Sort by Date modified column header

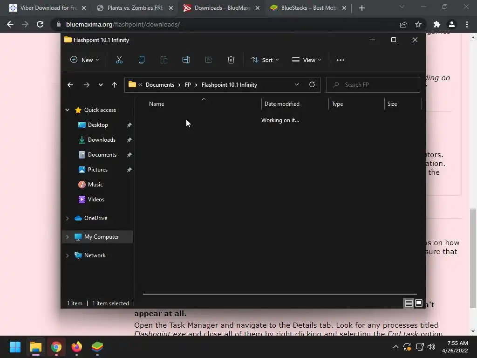(295, 104)
